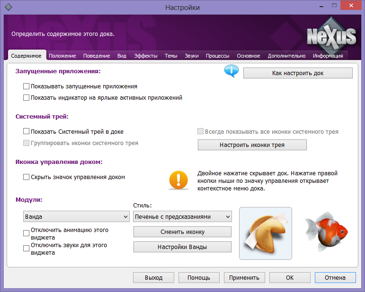
Task: Toggle Всегда показывать все иконки системного трея
Action: (200, 131)
